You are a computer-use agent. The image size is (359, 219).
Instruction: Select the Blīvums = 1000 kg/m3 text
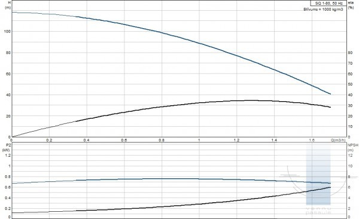323,10
